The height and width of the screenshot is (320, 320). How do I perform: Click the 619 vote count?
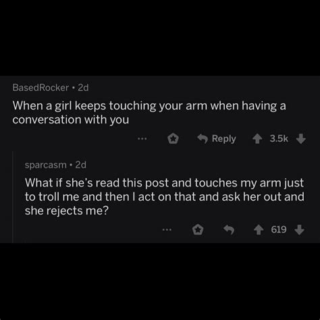[279, 230]
